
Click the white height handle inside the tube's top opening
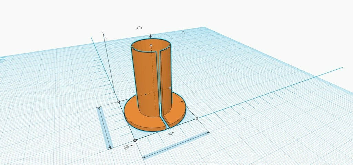tap(151, 45)
